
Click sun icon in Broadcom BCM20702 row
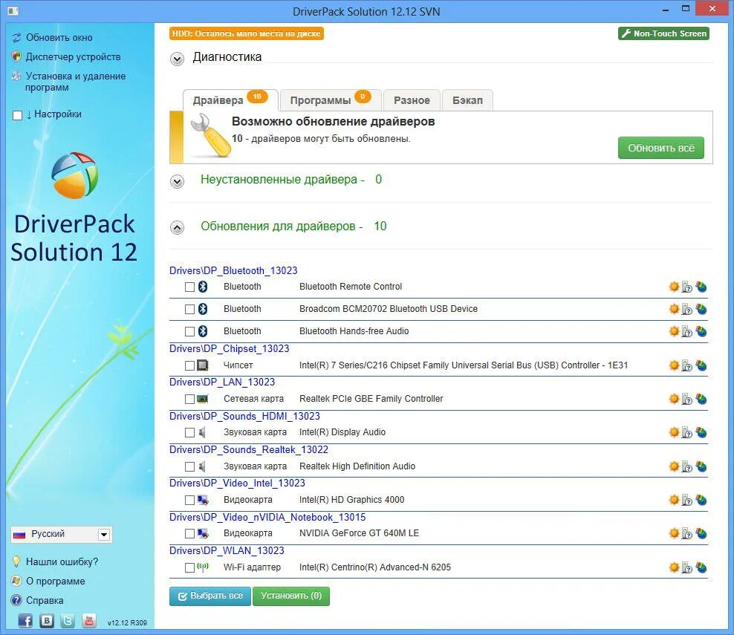coord(674,309)
